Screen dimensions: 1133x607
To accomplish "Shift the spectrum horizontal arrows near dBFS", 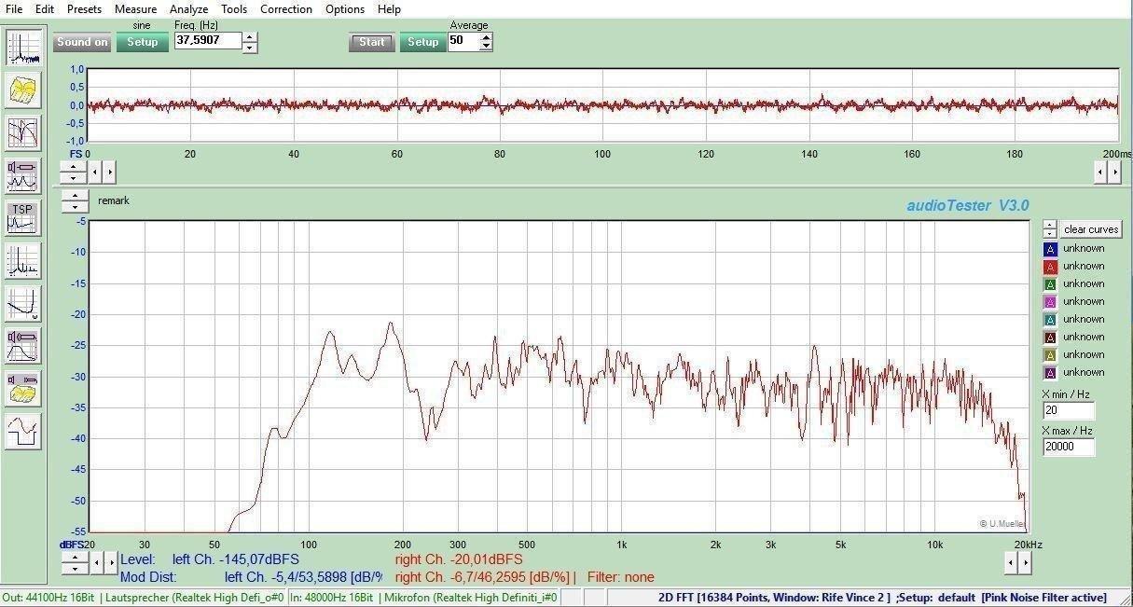I will [x=103, y=562].
